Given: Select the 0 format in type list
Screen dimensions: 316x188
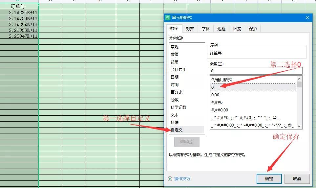Looking at the screenshot, I should coord(253,87).
